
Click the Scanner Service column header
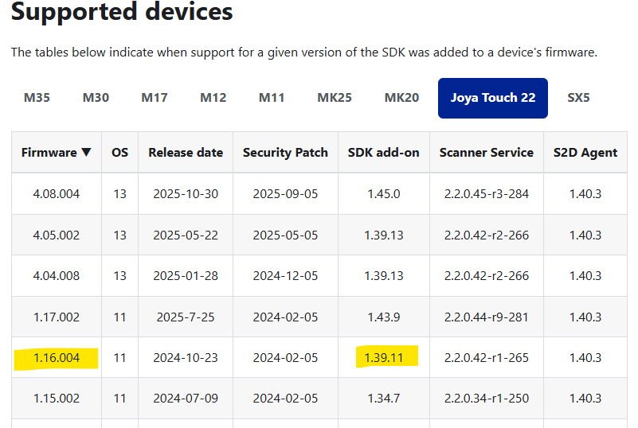tap(486, 153)
